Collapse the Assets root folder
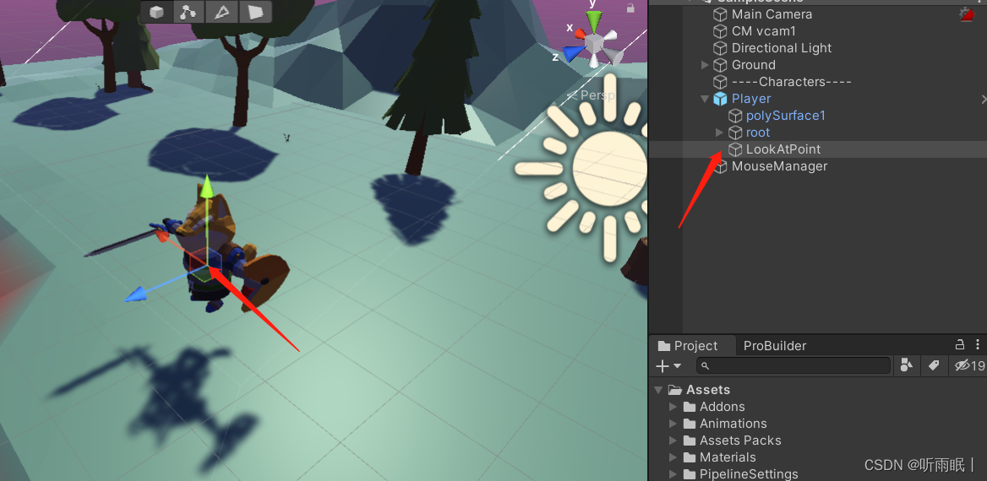Viewport: 987px width, 481px height. click(x=658, y=390)
